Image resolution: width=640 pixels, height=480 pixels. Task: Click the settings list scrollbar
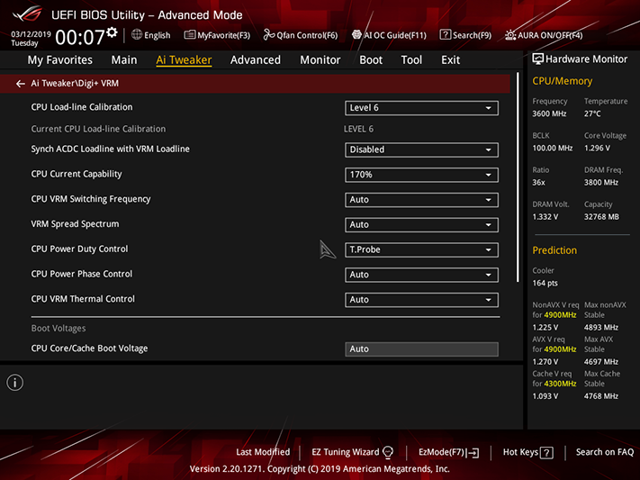(x=518, y=177)
